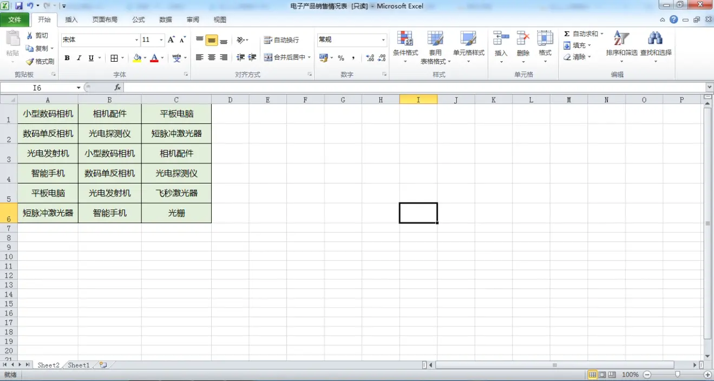The height and width of the screenshot is (381, 714).
Task: Decrease font size with small A icon
Action: (183, 40)
